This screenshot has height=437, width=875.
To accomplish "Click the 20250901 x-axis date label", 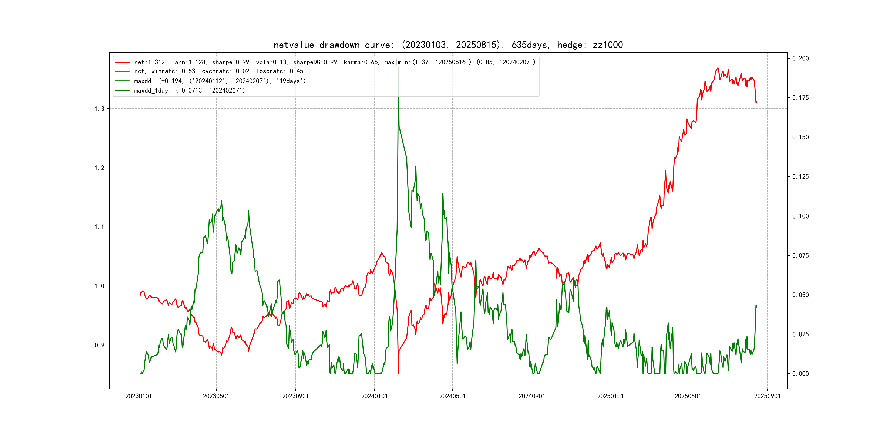I will [x=767, y=396].
